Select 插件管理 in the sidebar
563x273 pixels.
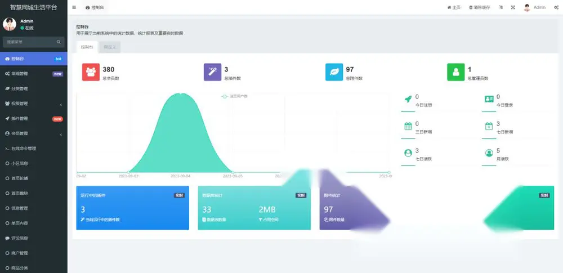tap(34, 119)
